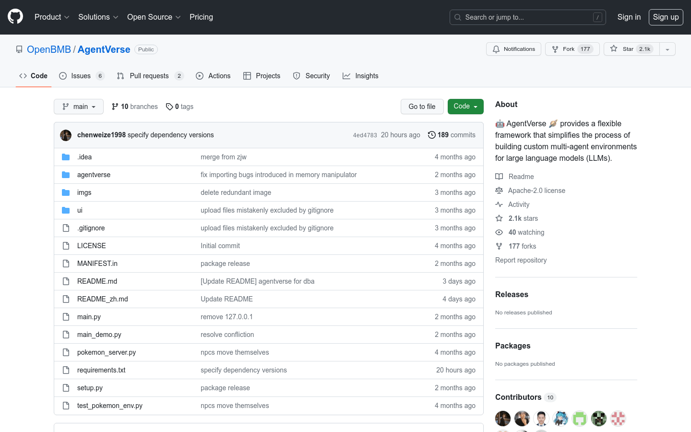
Task: Open setup.py file
Action: pos(90,388)
